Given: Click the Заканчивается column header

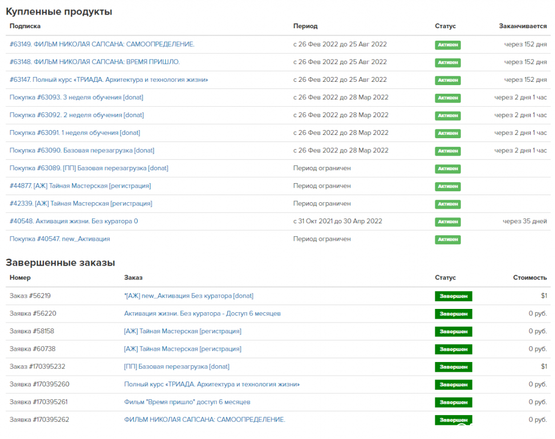Looking at the screenshot, I should coord(523,26).
